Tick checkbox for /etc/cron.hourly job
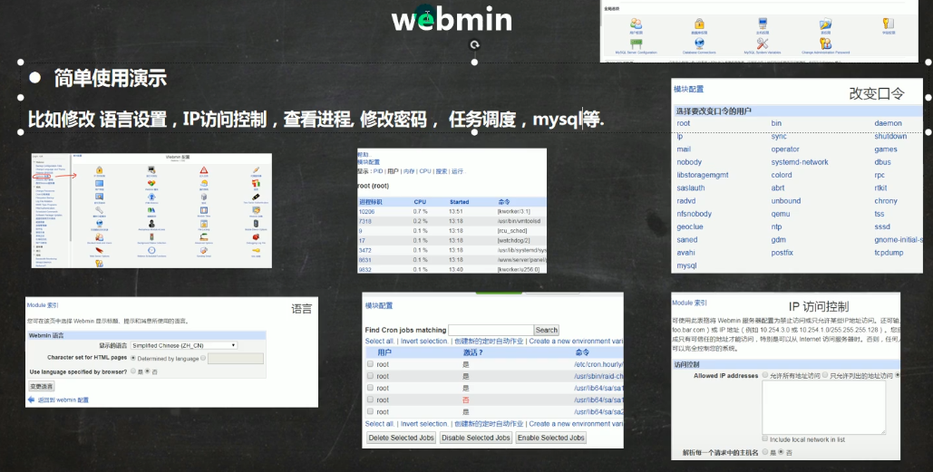Viewport: 933px width, 472px height. pyautogui.click(x=370, y=364)
